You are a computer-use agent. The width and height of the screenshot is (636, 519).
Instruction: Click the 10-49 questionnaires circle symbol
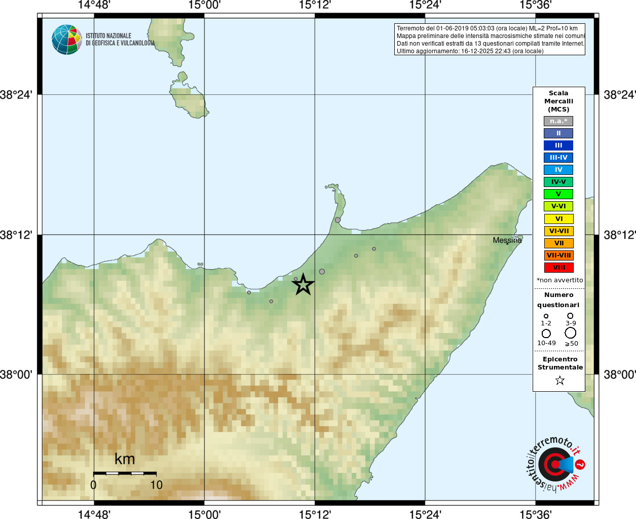pyautogui.click(x=546, y=333)
